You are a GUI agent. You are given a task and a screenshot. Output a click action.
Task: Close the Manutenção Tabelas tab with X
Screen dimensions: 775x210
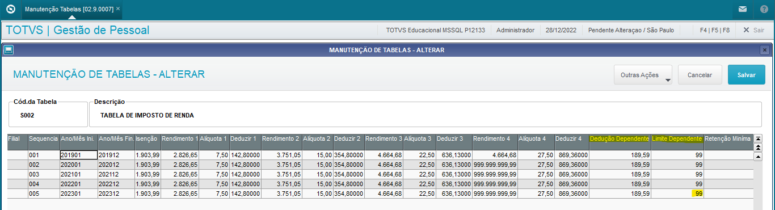[x=118, y=9]
